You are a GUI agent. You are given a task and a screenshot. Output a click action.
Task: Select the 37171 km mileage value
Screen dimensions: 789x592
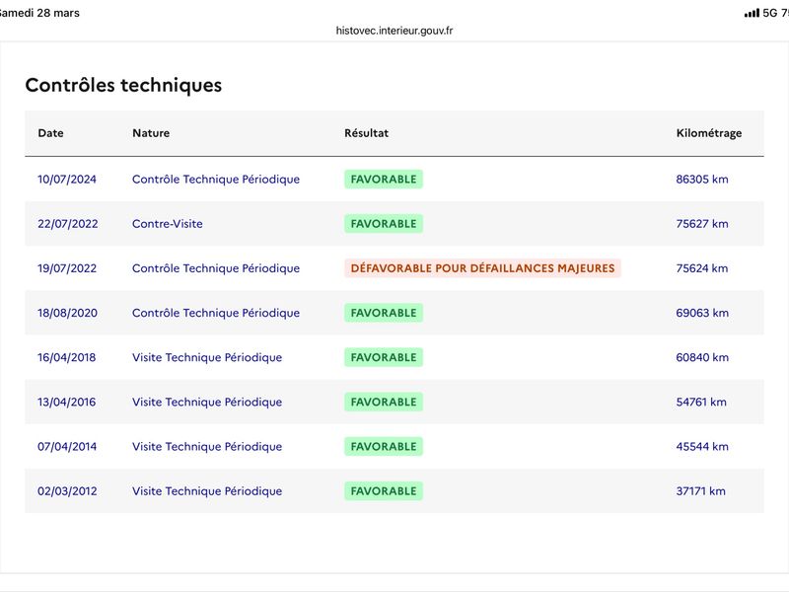(x=700, y=491)
